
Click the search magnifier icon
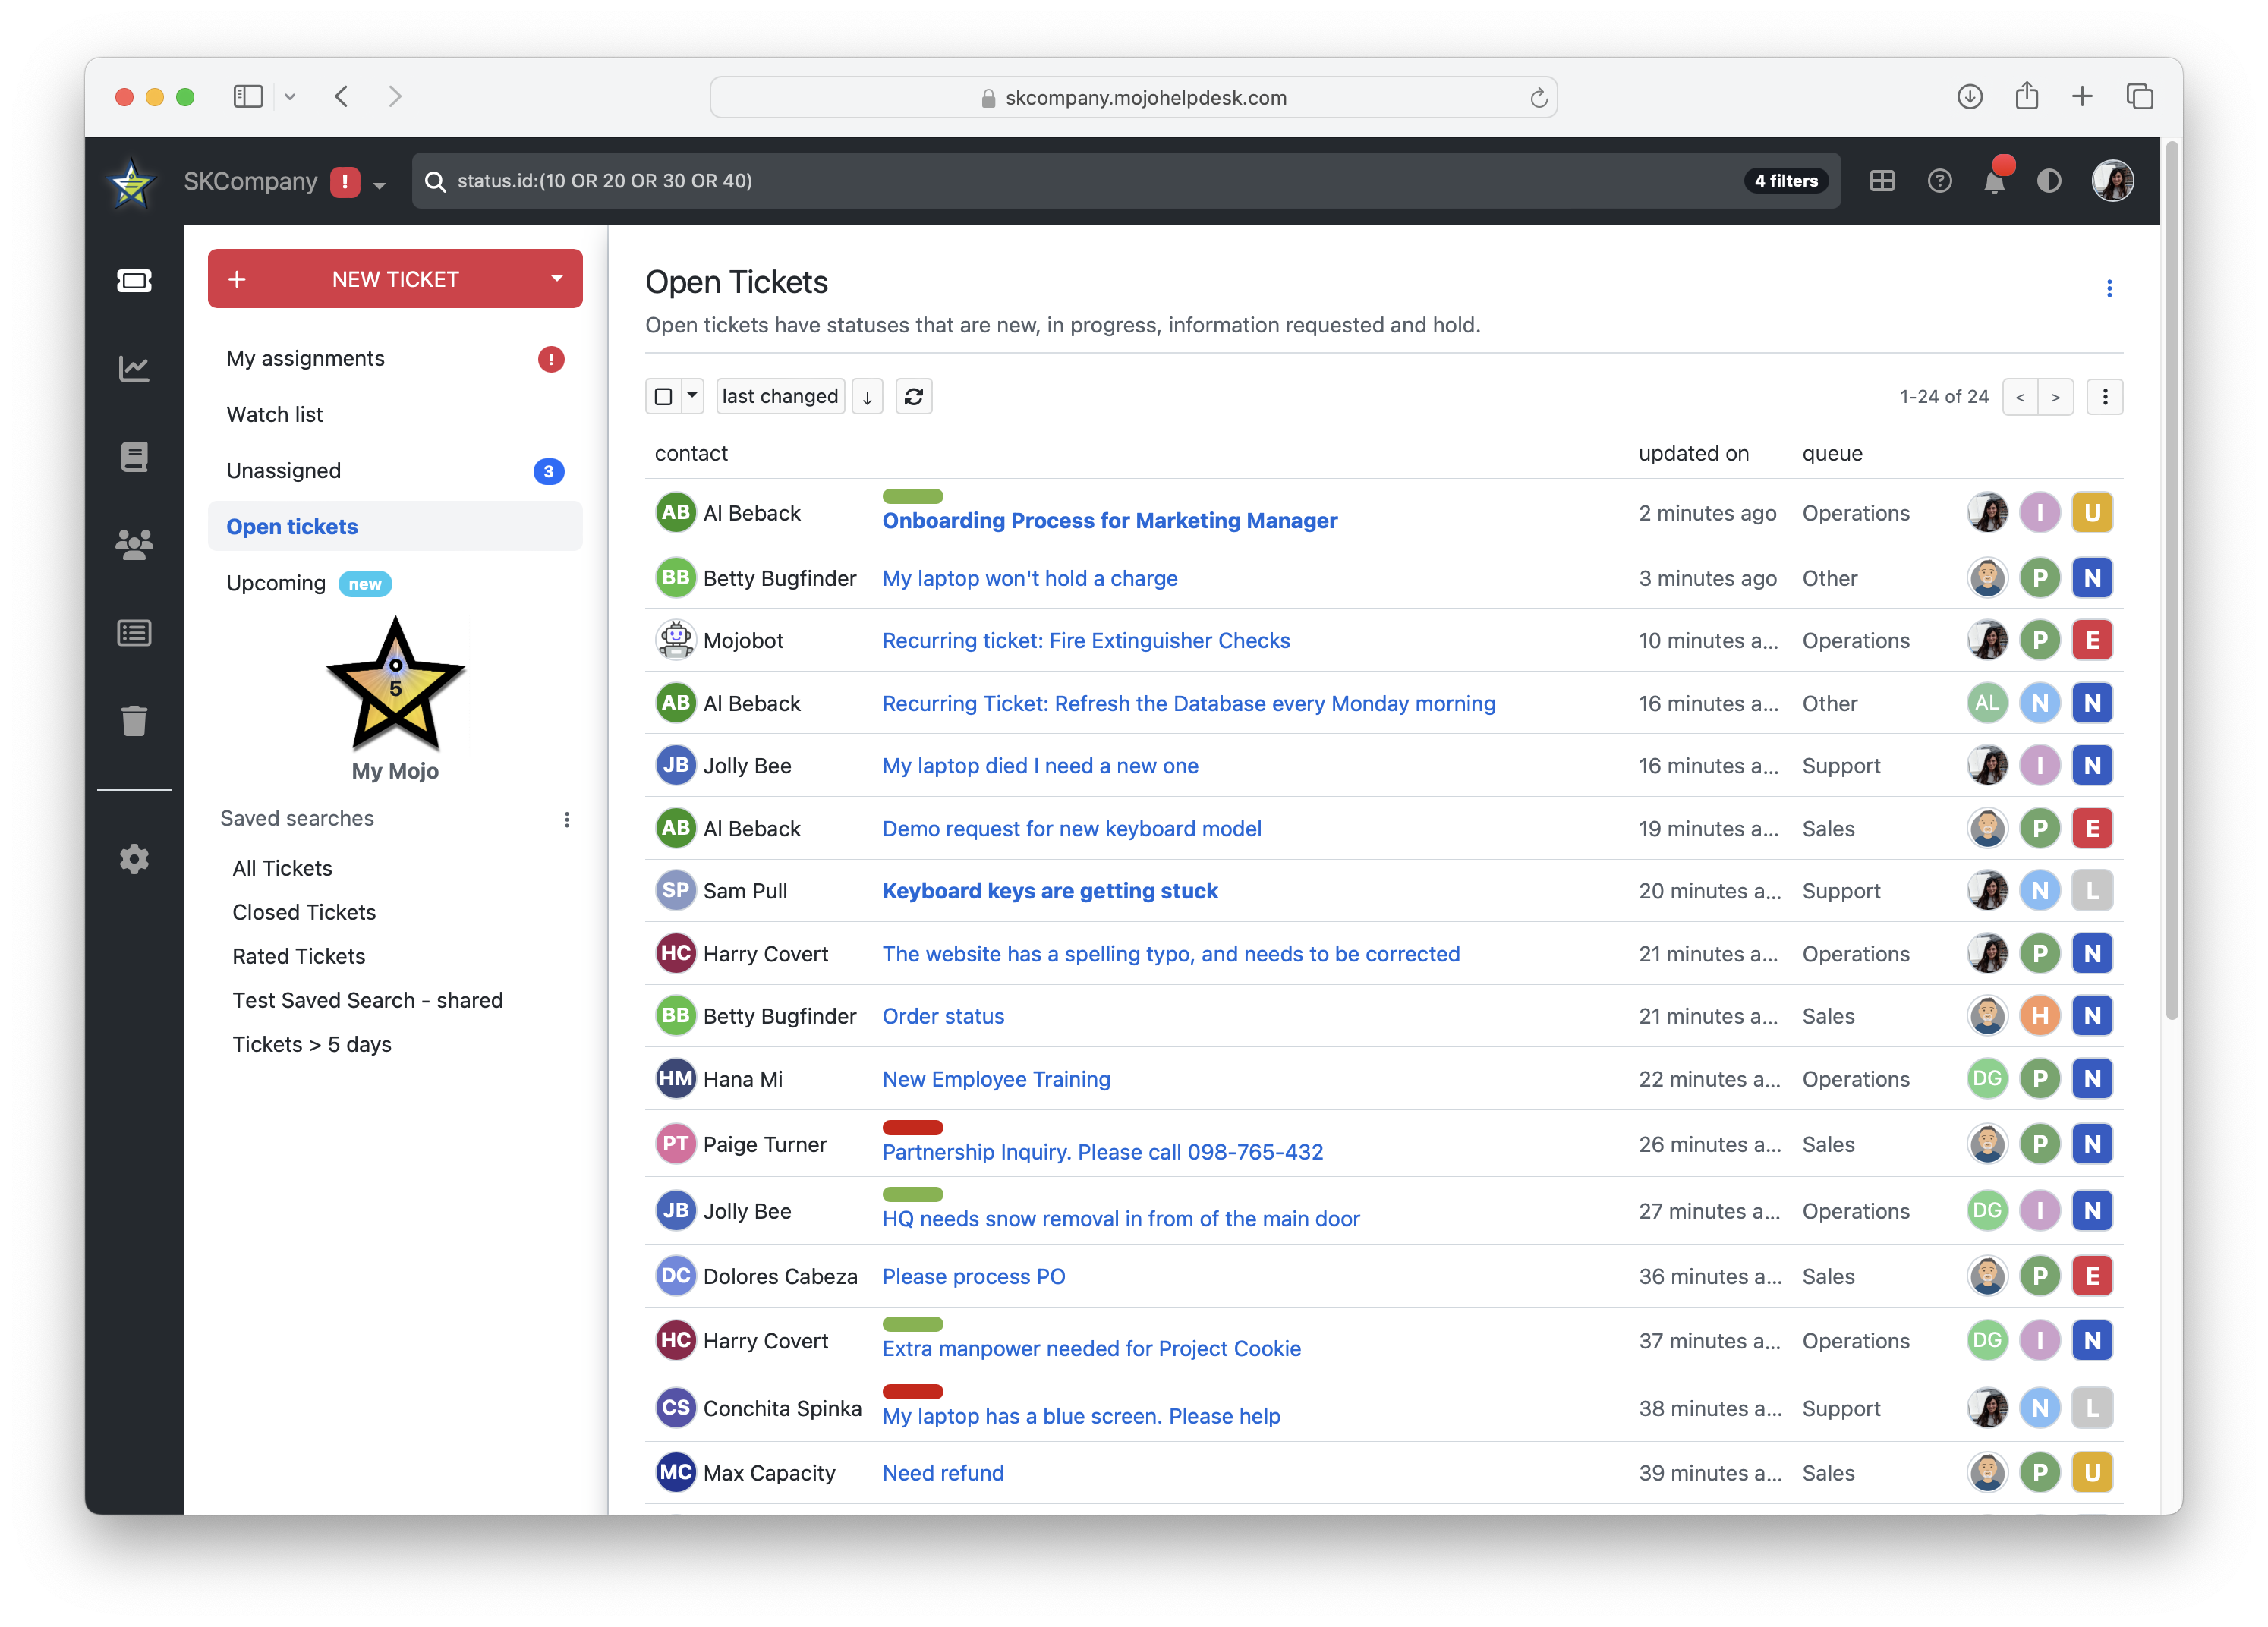click(435, 181)
